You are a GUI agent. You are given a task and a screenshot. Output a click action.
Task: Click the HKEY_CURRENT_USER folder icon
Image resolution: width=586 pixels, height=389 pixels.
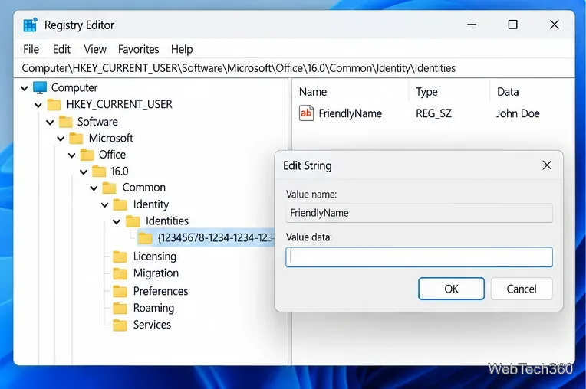tap(54, 104)
